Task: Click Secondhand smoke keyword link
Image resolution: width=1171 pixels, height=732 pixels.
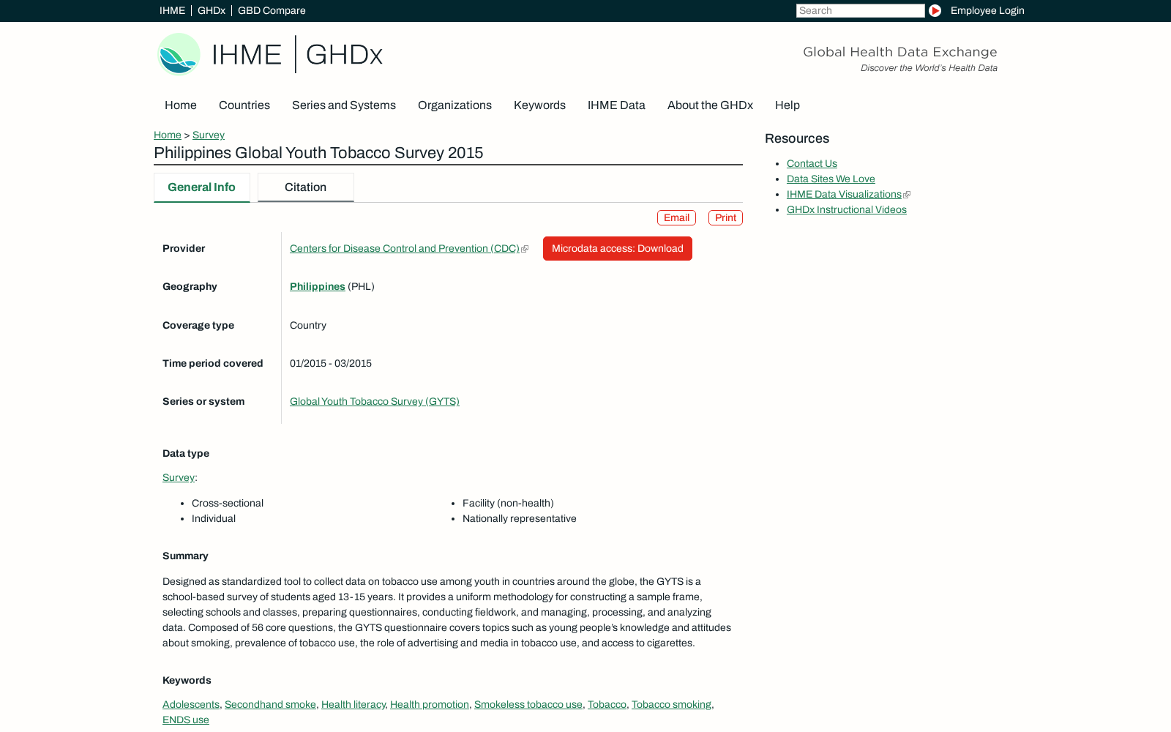Action: (270, 704)
